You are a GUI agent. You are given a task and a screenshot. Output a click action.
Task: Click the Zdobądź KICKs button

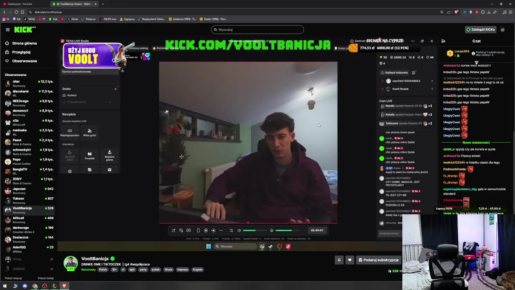click(x=480, y=29)
